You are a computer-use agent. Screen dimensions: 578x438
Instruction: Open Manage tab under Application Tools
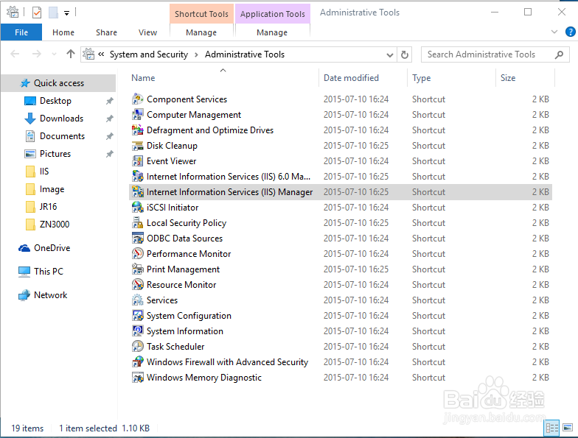click(272, 32)
